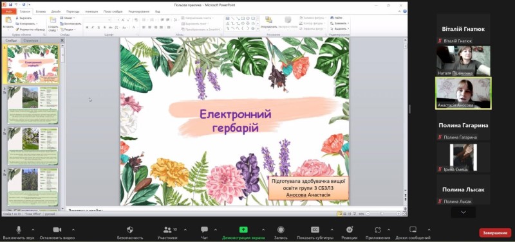Open Раздел section dropdown
515x242 pixels.
[68, 29]
